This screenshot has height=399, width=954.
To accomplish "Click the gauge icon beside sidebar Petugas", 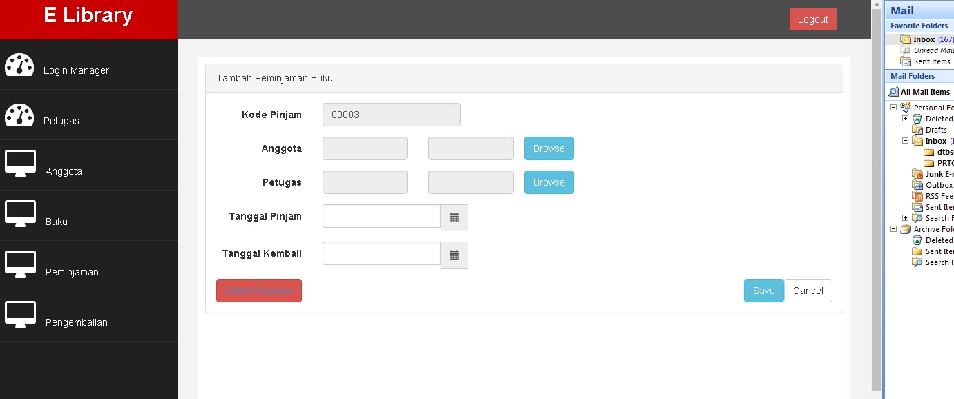I will (19, 115).
